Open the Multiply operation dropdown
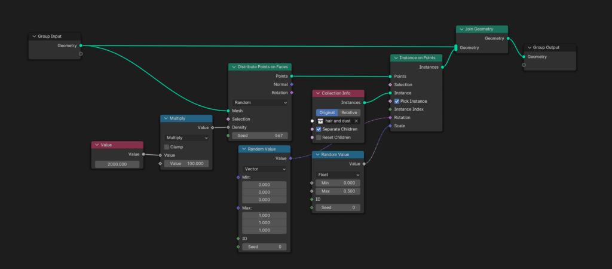Screen dimensions: 612x269 (x=186, y=138)
